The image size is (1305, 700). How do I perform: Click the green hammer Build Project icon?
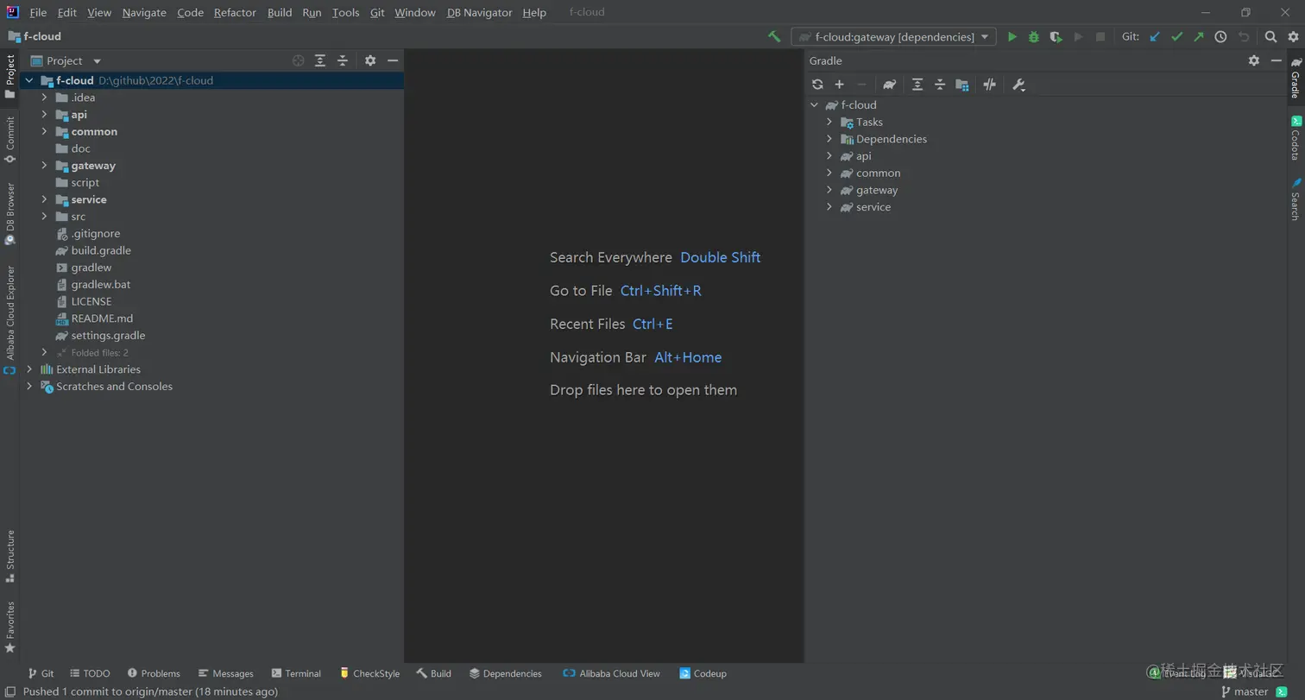click(774, 37)
